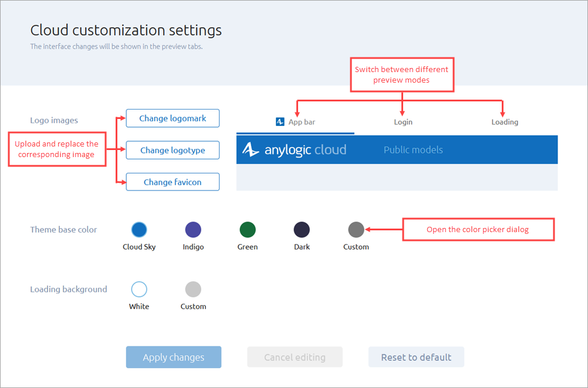Click the Loading background label

[x=69, y=289]
